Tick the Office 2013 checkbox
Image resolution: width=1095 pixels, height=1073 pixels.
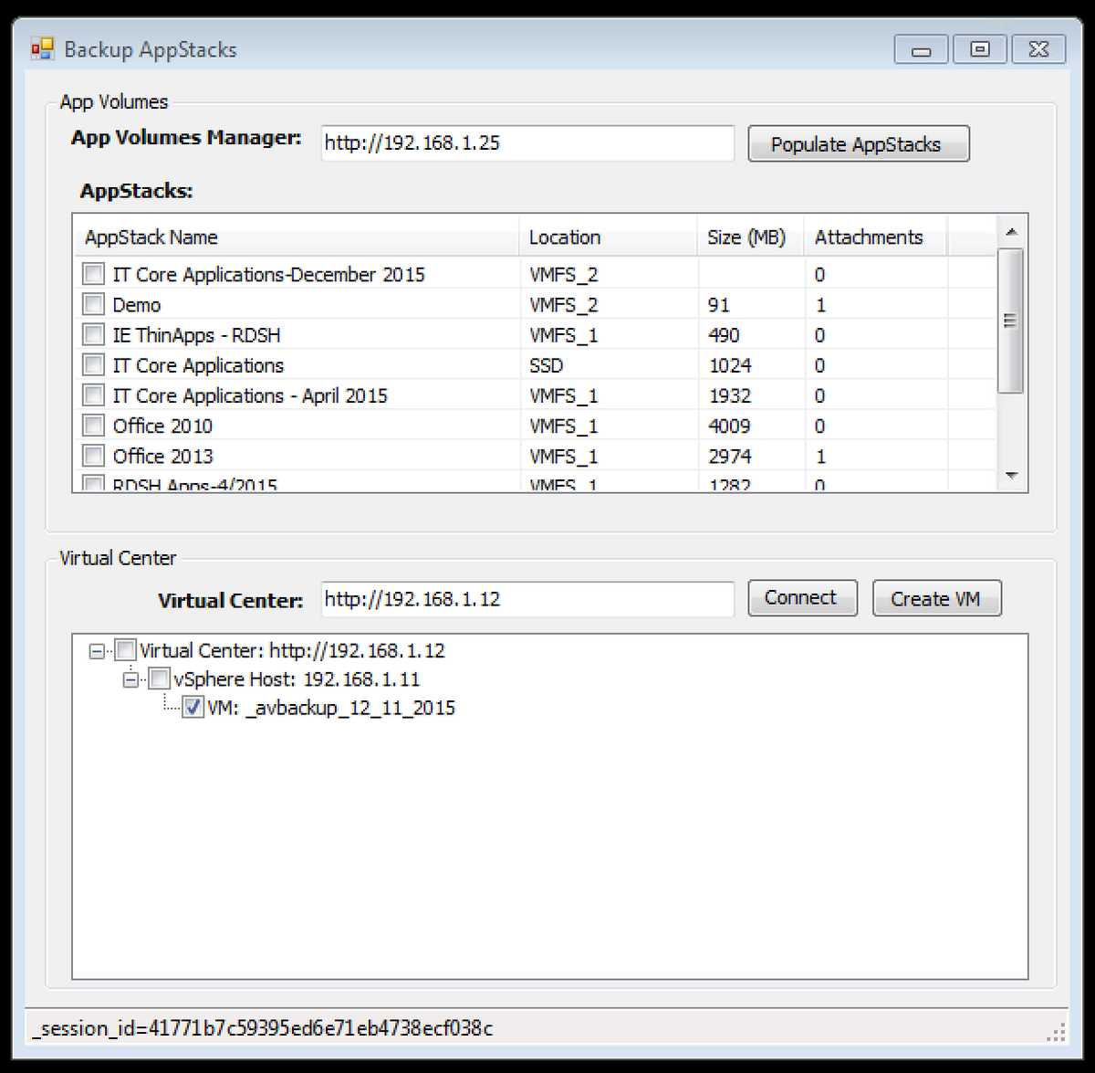pos(93,455)
